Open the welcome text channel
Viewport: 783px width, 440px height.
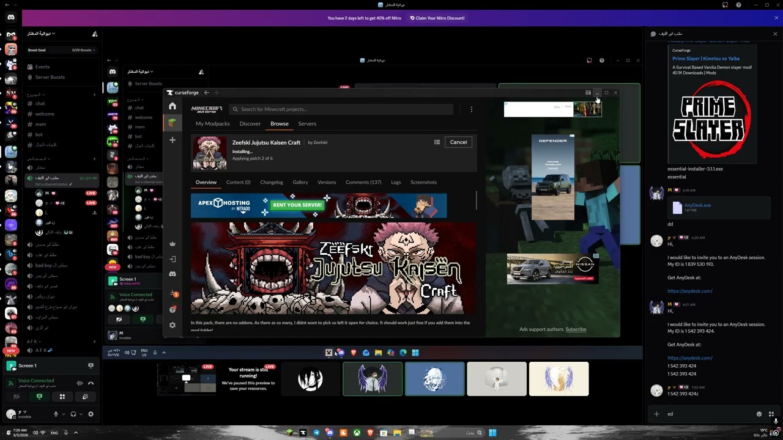(45, 114)
